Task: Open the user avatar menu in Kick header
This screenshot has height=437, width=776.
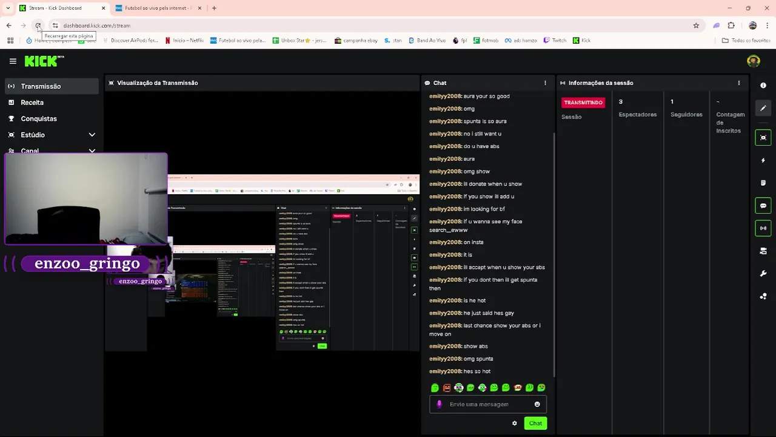Action: (x=754, y=61)
